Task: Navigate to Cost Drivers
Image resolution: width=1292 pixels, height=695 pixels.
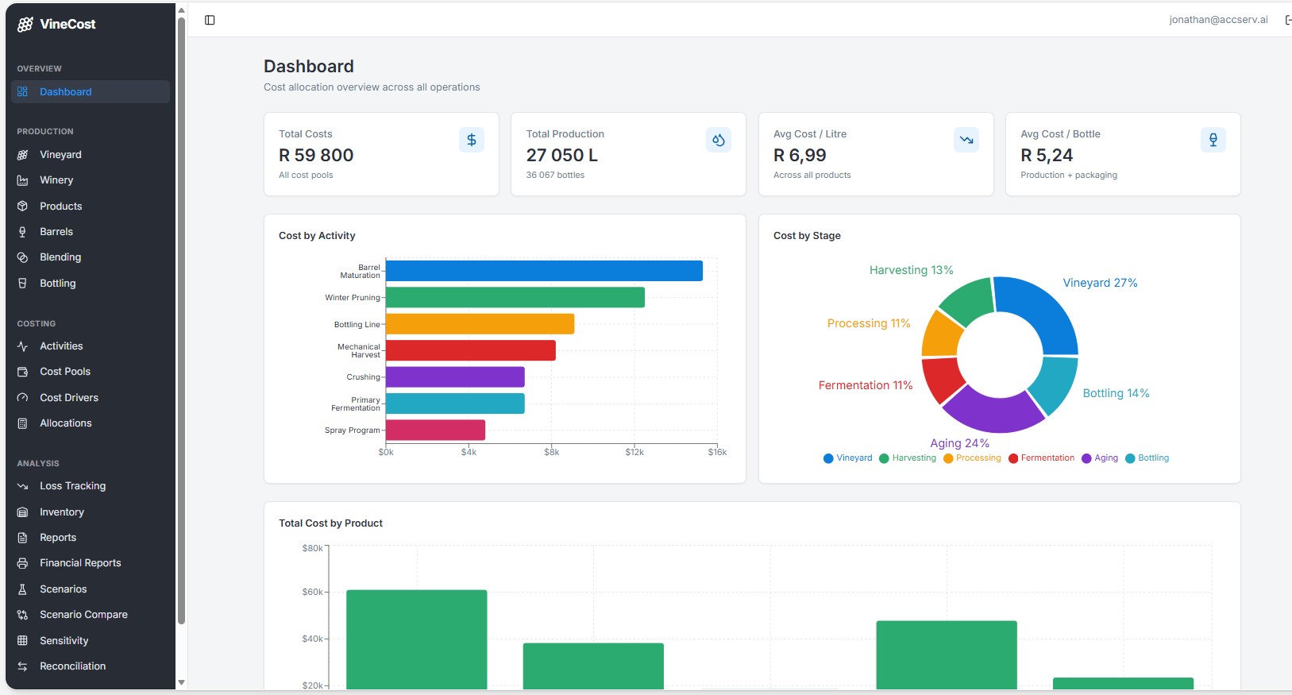Action: 91,398
